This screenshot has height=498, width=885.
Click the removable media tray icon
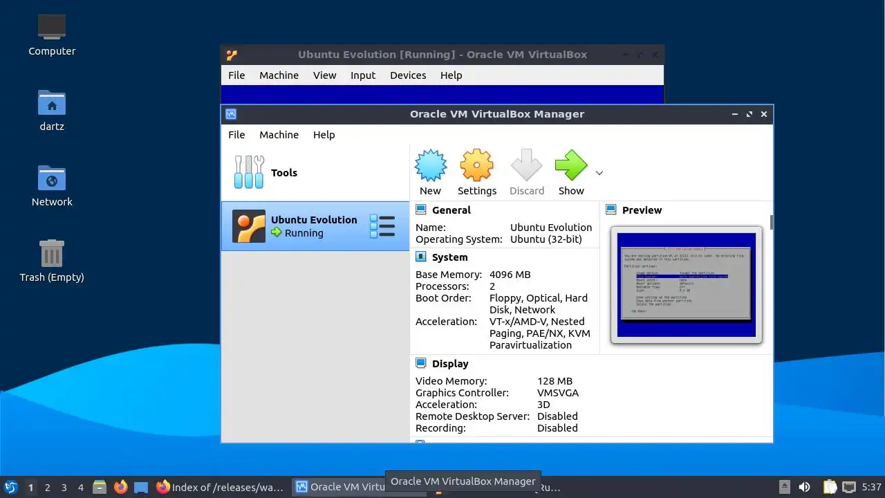tap(784, 487)
